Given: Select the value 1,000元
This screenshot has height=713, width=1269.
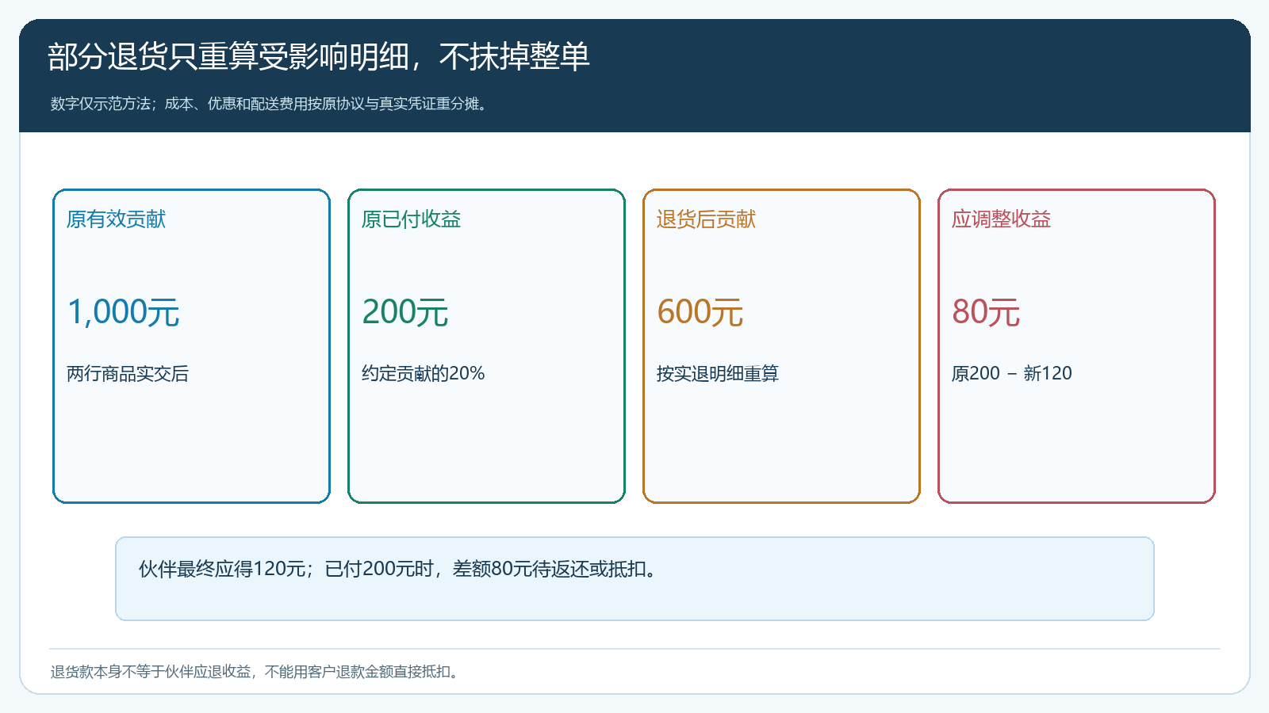Looking at the screenshot, I should point(123,312).
